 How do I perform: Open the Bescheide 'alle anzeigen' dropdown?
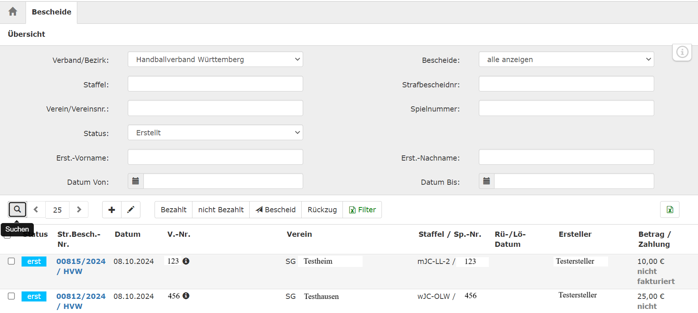(x=566, y=59)
